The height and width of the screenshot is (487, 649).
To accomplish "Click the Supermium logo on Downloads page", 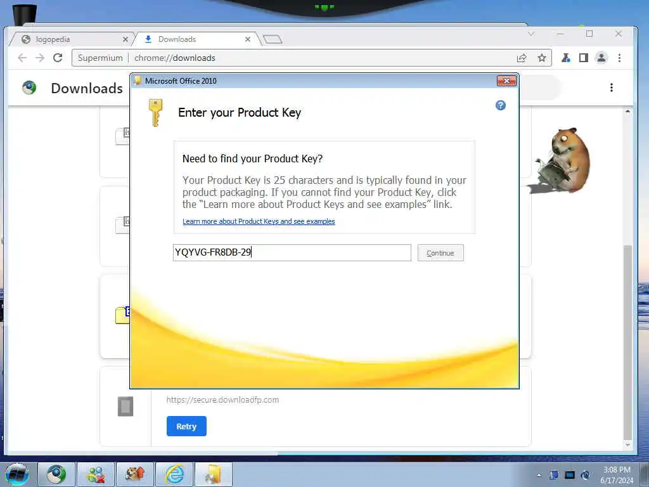I will 29,88.
